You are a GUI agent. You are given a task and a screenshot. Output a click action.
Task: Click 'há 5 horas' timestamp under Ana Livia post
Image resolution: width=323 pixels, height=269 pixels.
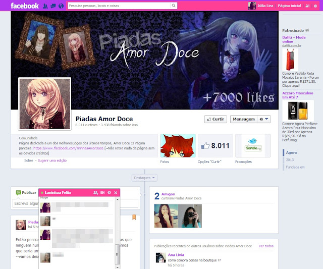tap(176, 265)
